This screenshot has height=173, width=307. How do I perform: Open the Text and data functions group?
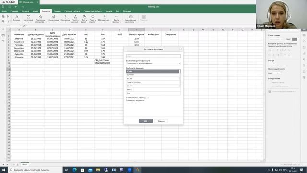pyautogui.click(x=75, y=19)
